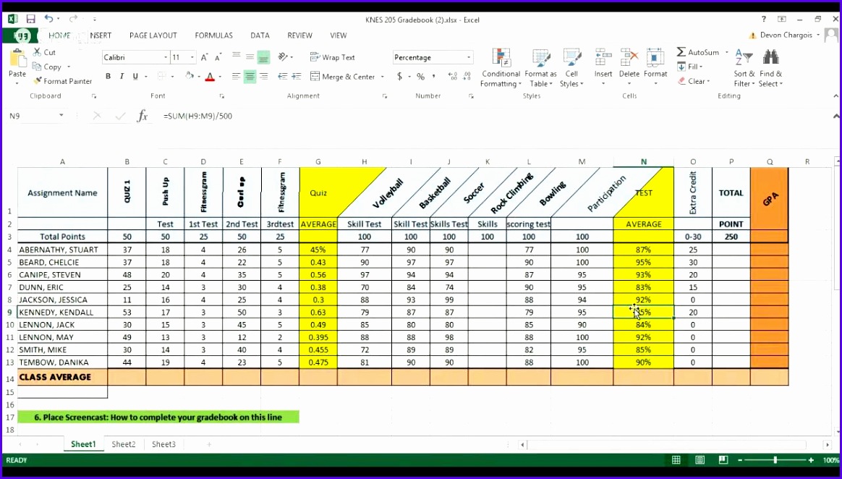Toggle align right
Viewport: 842px width, 479px height.
coord(263,76)
